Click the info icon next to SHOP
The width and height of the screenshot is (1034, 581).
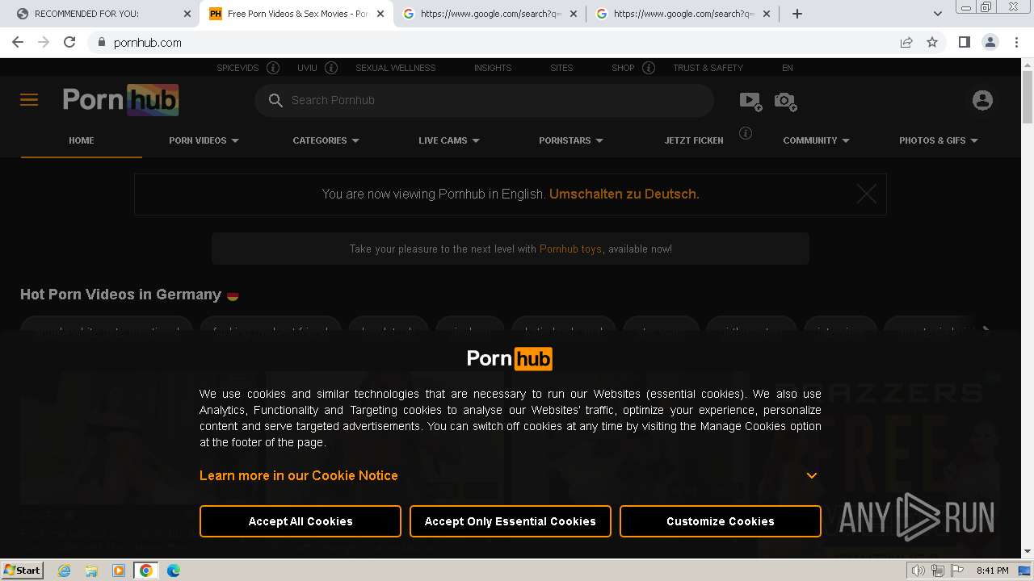pyautogui.click(x=649, y=68)
